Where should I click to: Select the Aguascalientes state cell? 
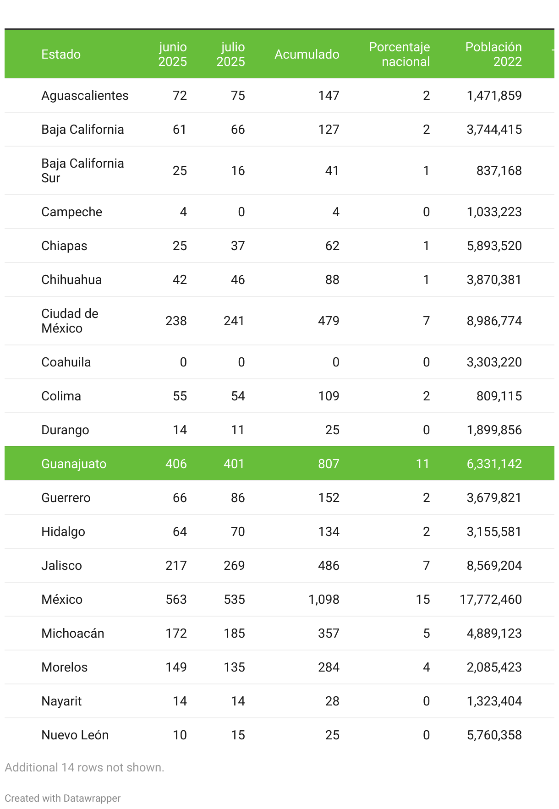pyautogui.click(x=85, y=96)
